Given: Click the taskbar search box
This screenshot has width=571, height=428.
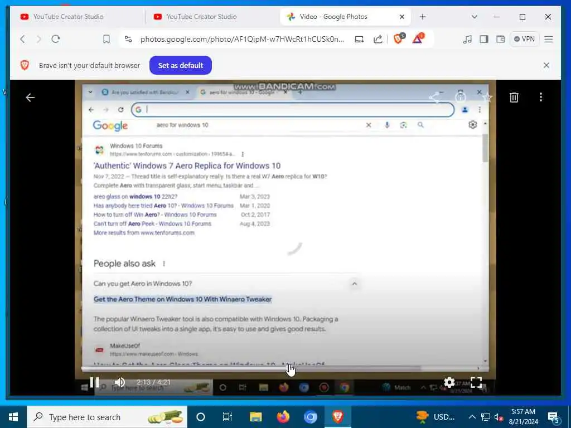Looking at the screenshot, I should coord(107,417).
